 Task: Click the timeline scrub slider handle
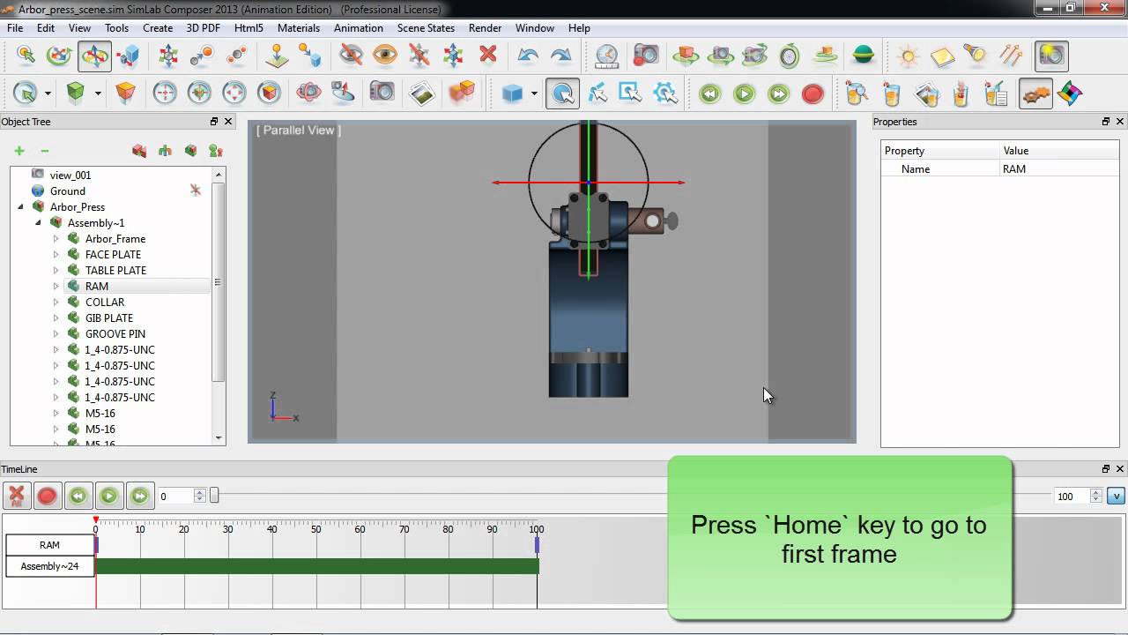tap(214, 497)
